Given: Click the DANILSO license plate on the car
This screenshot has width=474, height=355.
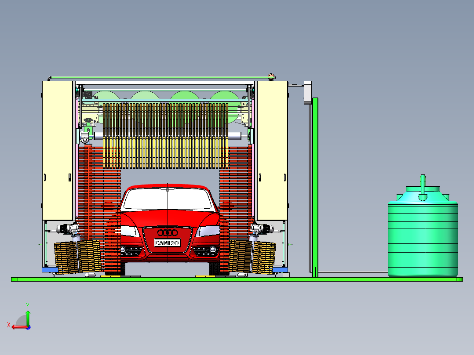Looking at the screenshot, I should point(168,243).
